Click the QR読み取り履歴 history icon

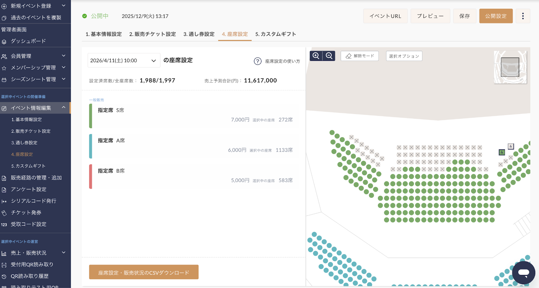pos(4,277)
